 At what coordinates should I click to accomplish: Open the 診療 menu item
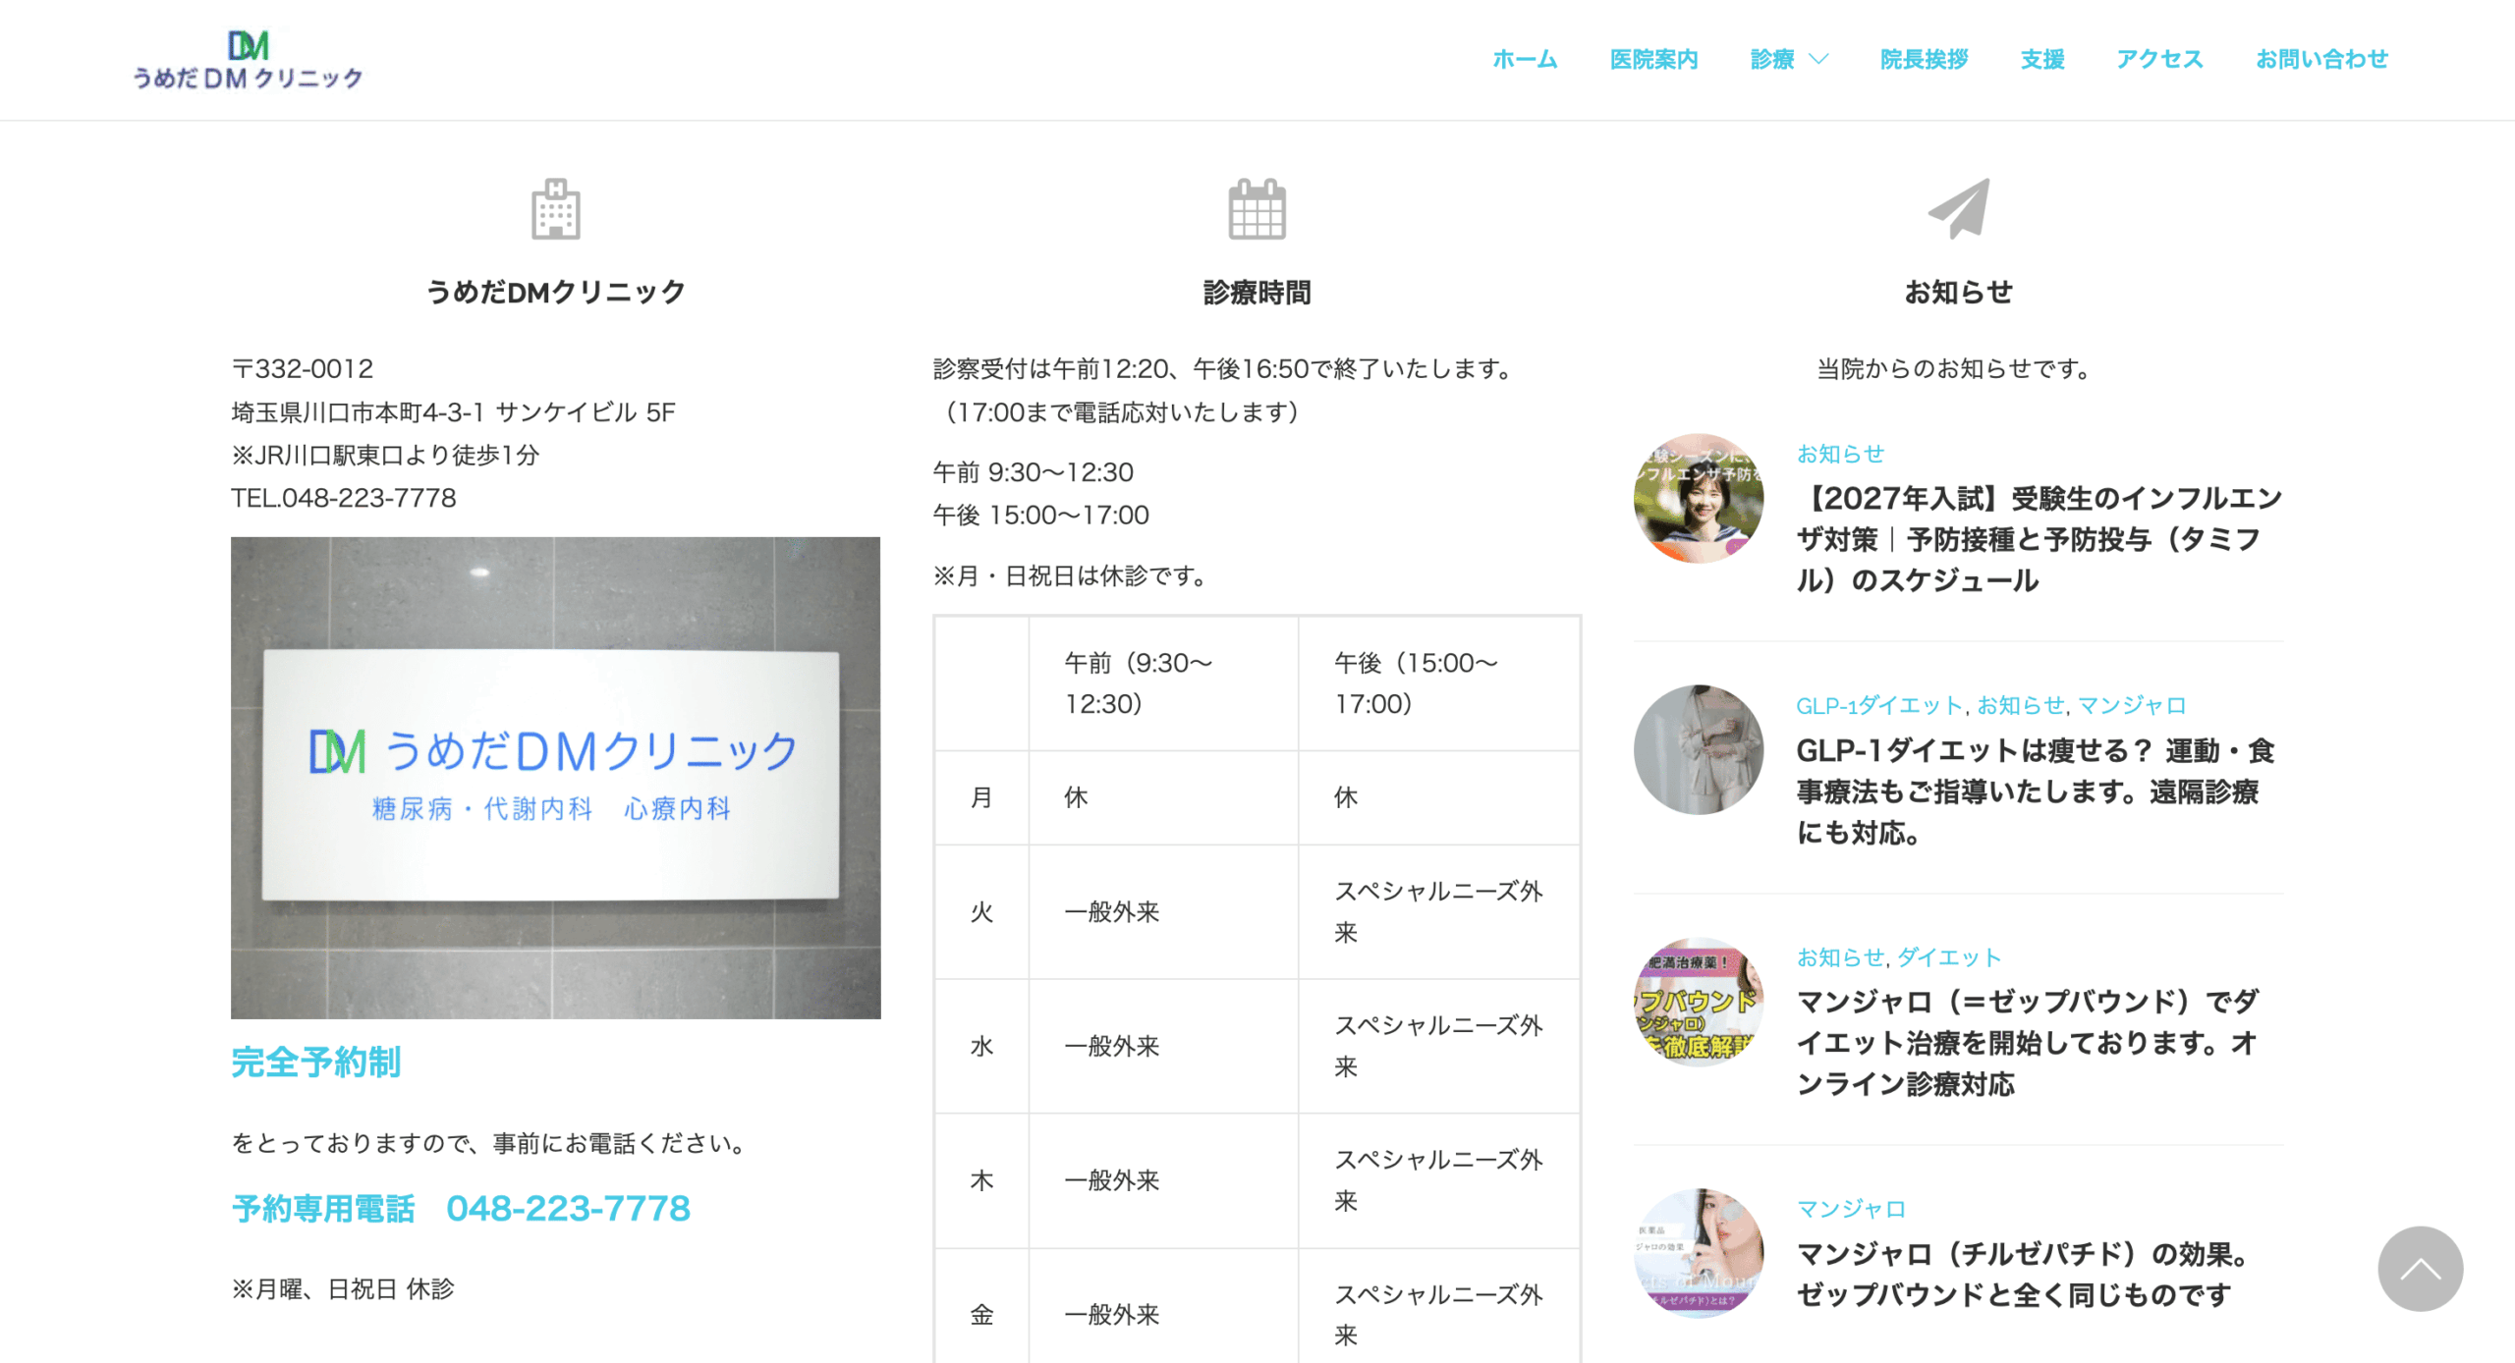1772,59
